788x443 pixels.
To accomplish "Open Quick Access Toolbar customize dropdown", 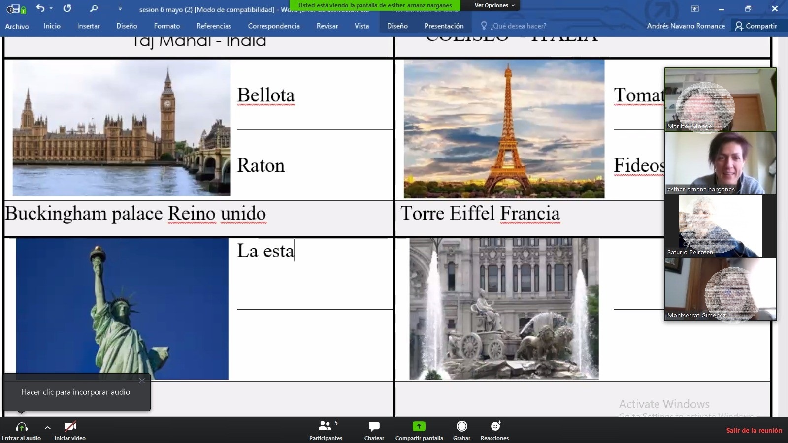I will click(120, 8).
